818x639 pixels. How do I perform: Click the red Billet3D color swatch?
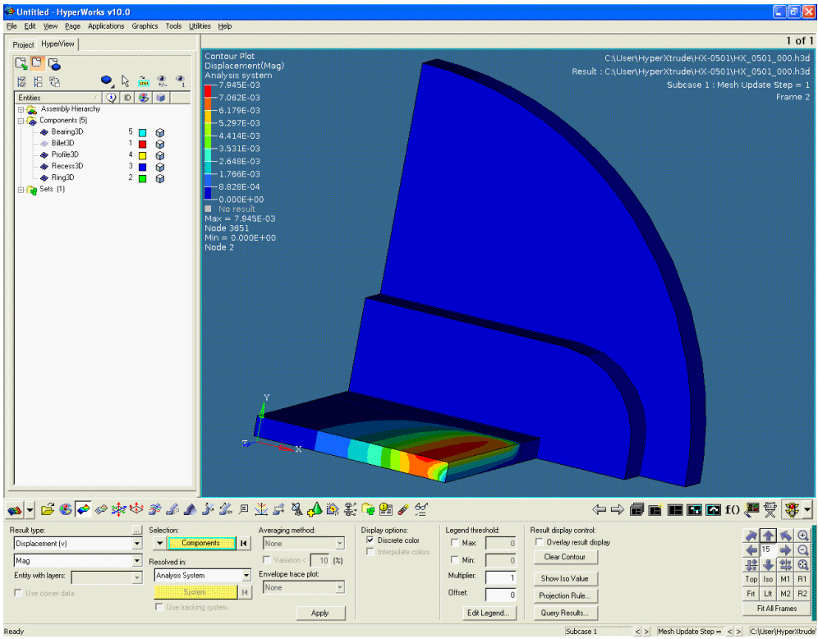(142, 144)
